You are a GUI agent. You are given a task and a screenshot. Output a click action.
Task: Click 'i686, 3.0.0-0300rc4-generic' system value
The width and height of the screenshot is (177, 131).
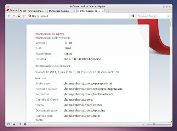pyautogui.click(x=82, y=59)
